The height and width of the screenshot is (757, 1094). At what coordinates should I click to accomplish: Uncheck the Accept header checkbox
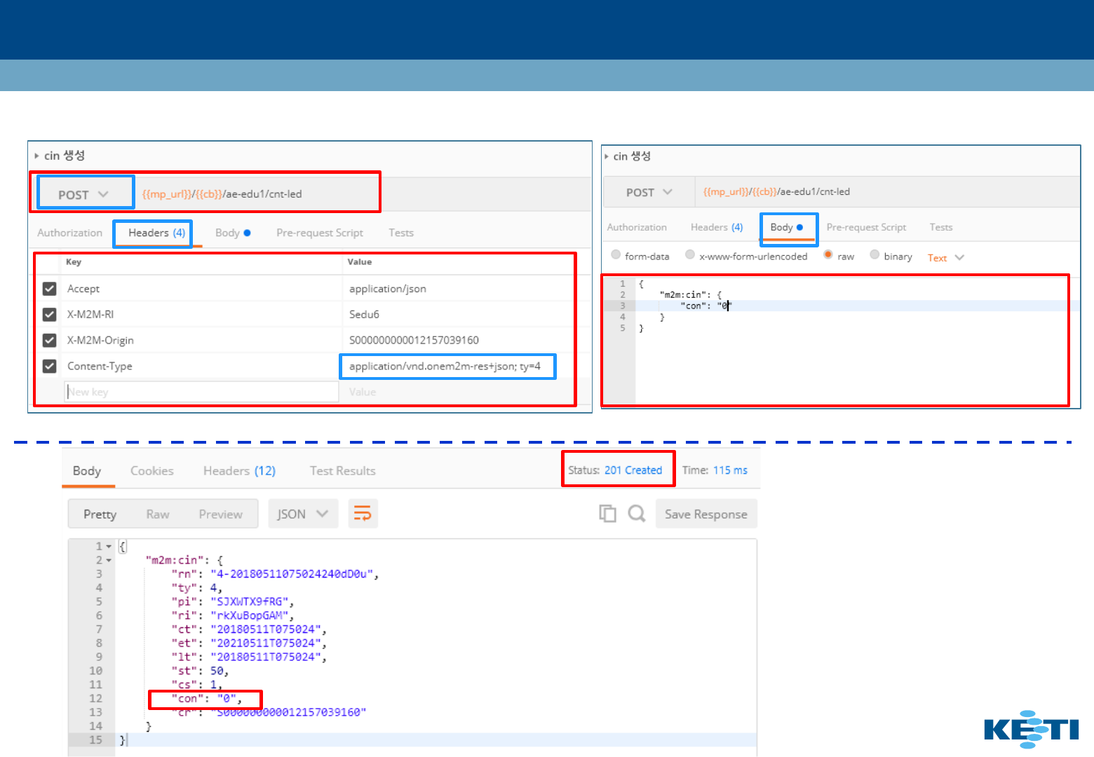click(x=49, y=289)
